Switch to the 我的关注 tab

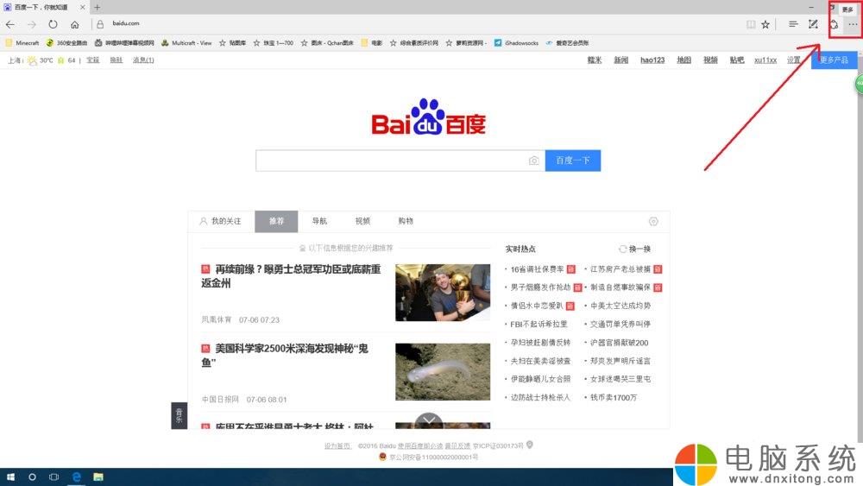tap(221, 221)
